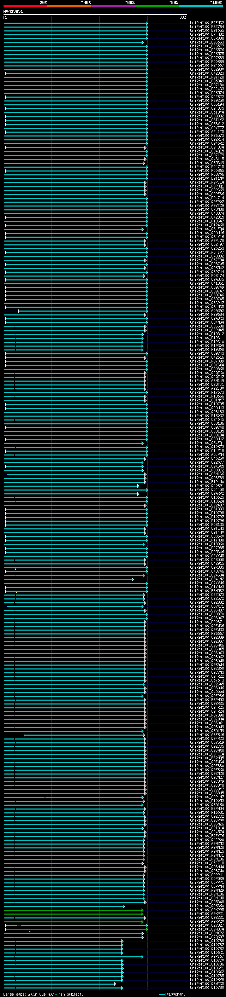Click the query end position 382
The width and height of the screenshot is (226, 997).
tap(183, 17)
